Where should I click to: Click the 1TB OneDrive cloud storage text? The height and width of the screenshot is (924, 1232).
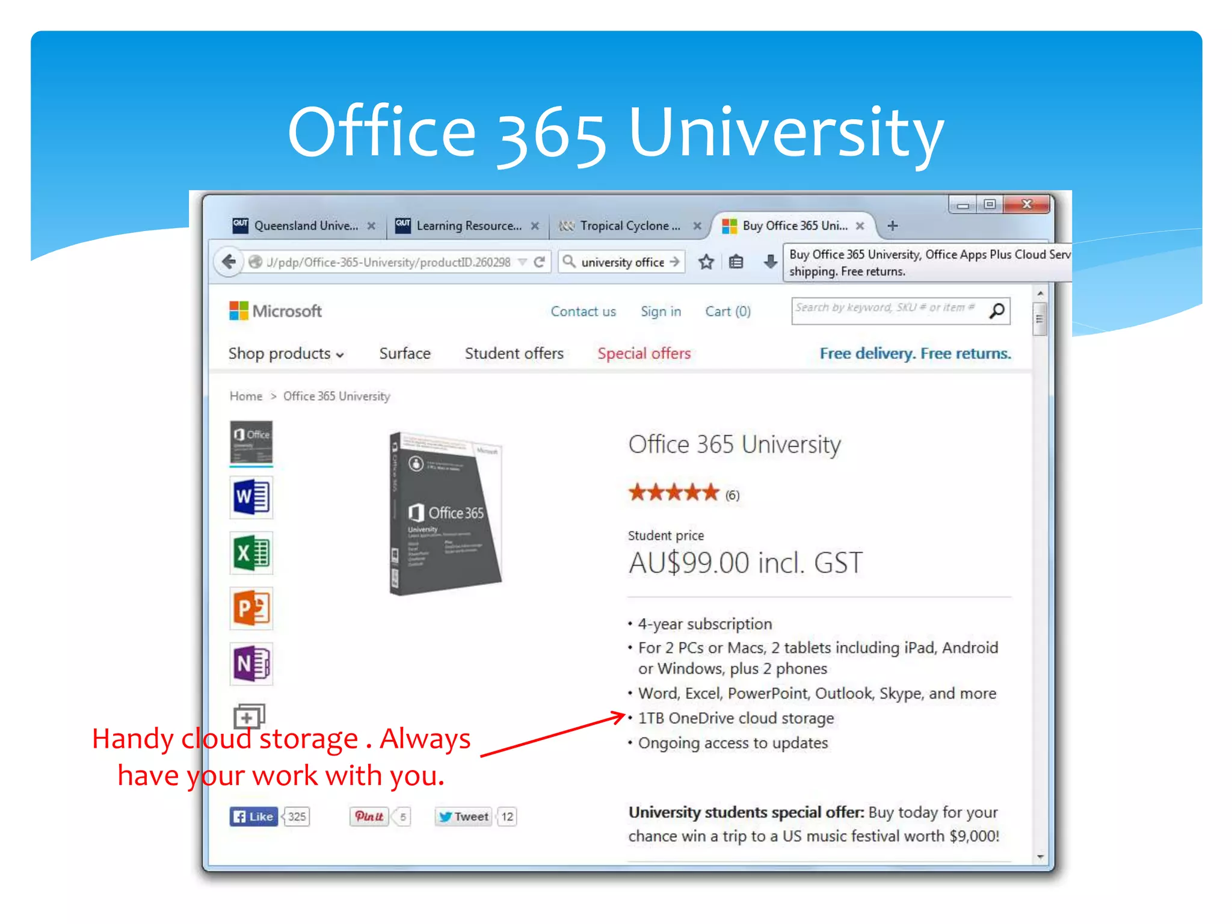click(x=736, y=718)
